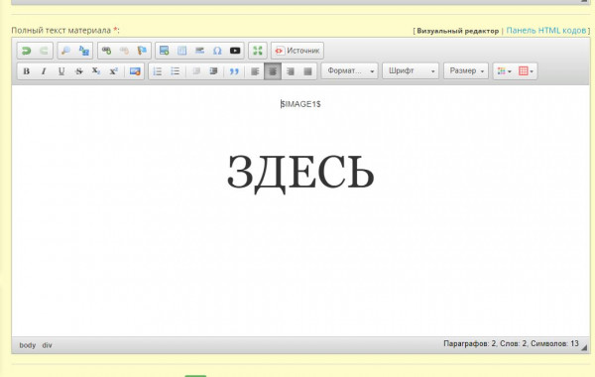This screenshot has height=377, width=595.
Task: Embed a video with the YouTube icon
Action: coord(235,51)
